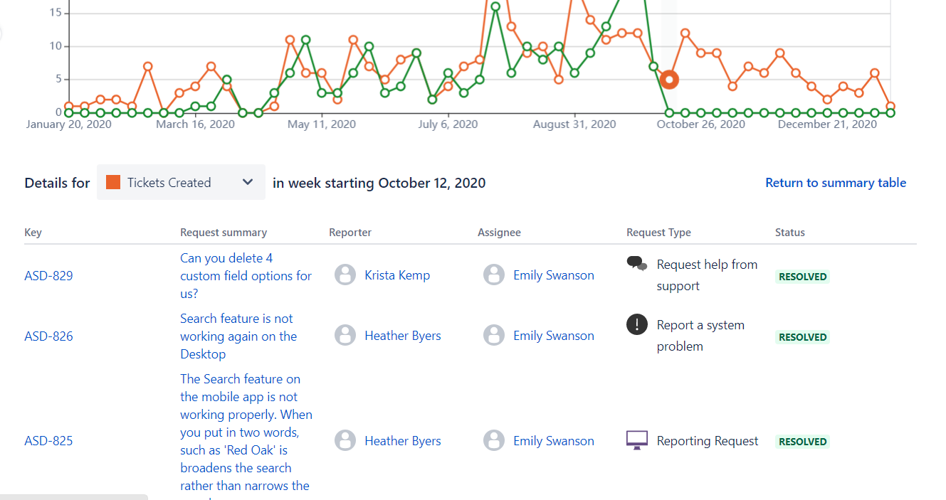Click Krista Kemp's reporter avatar icon
The image size is (946, 500).
pos(345,275)
